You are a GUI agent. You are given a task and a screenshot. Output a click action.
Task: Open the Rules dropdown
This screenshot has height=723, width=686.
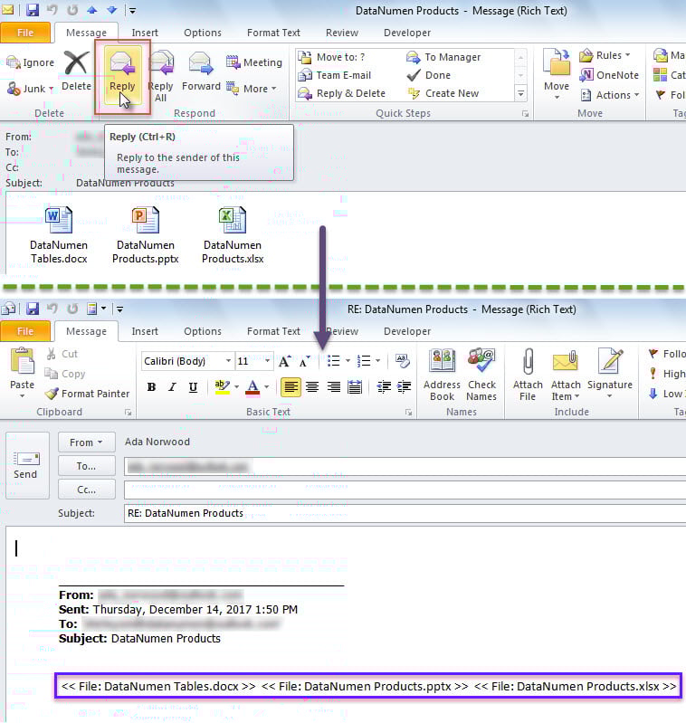coord(627,55)
